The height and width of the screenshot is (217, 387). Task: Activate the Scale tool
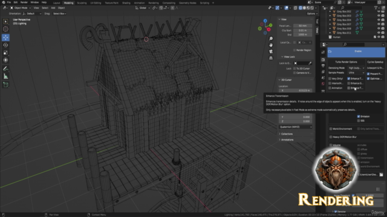5,52
